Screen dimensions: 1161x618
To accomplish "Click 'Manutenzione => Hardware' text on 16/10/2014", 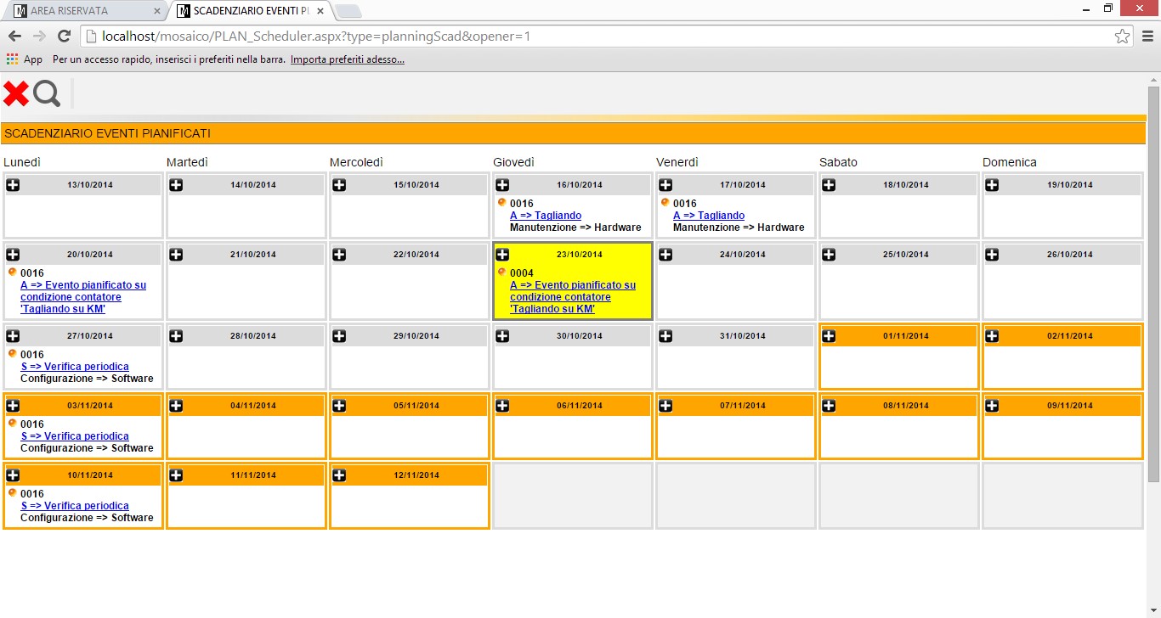I will click(x=575, y=228).
